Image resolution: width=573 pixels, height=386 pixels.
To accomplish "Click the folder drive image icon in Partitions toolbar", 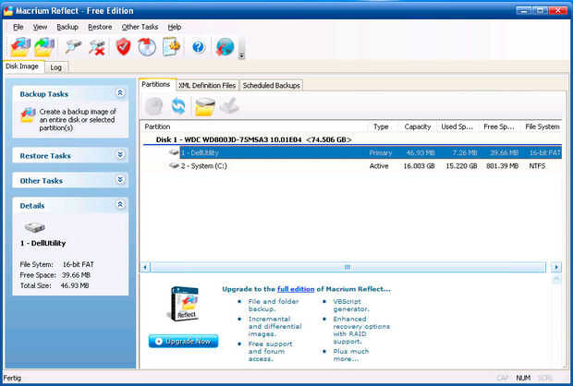I will tap(204, 106).
